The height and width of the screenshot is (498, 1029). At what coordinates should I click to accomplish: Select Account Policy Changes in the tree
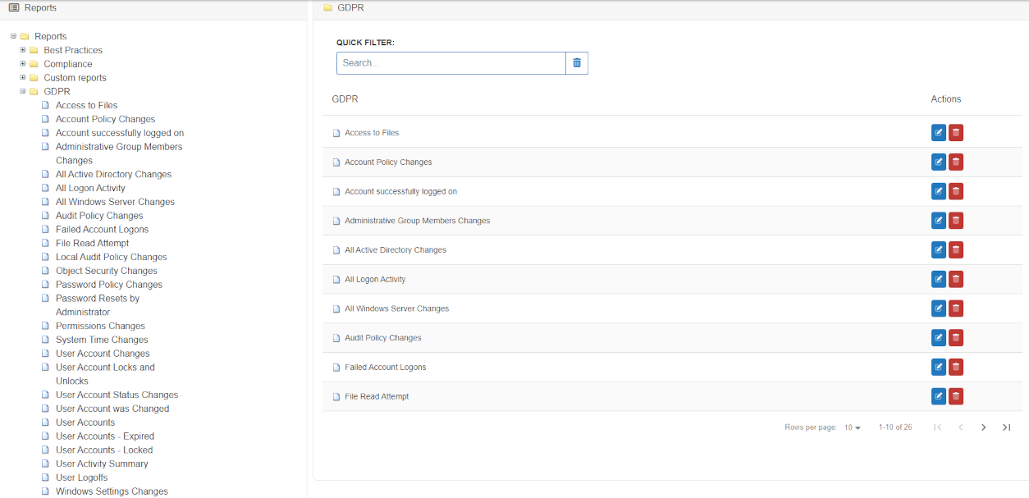105,119
